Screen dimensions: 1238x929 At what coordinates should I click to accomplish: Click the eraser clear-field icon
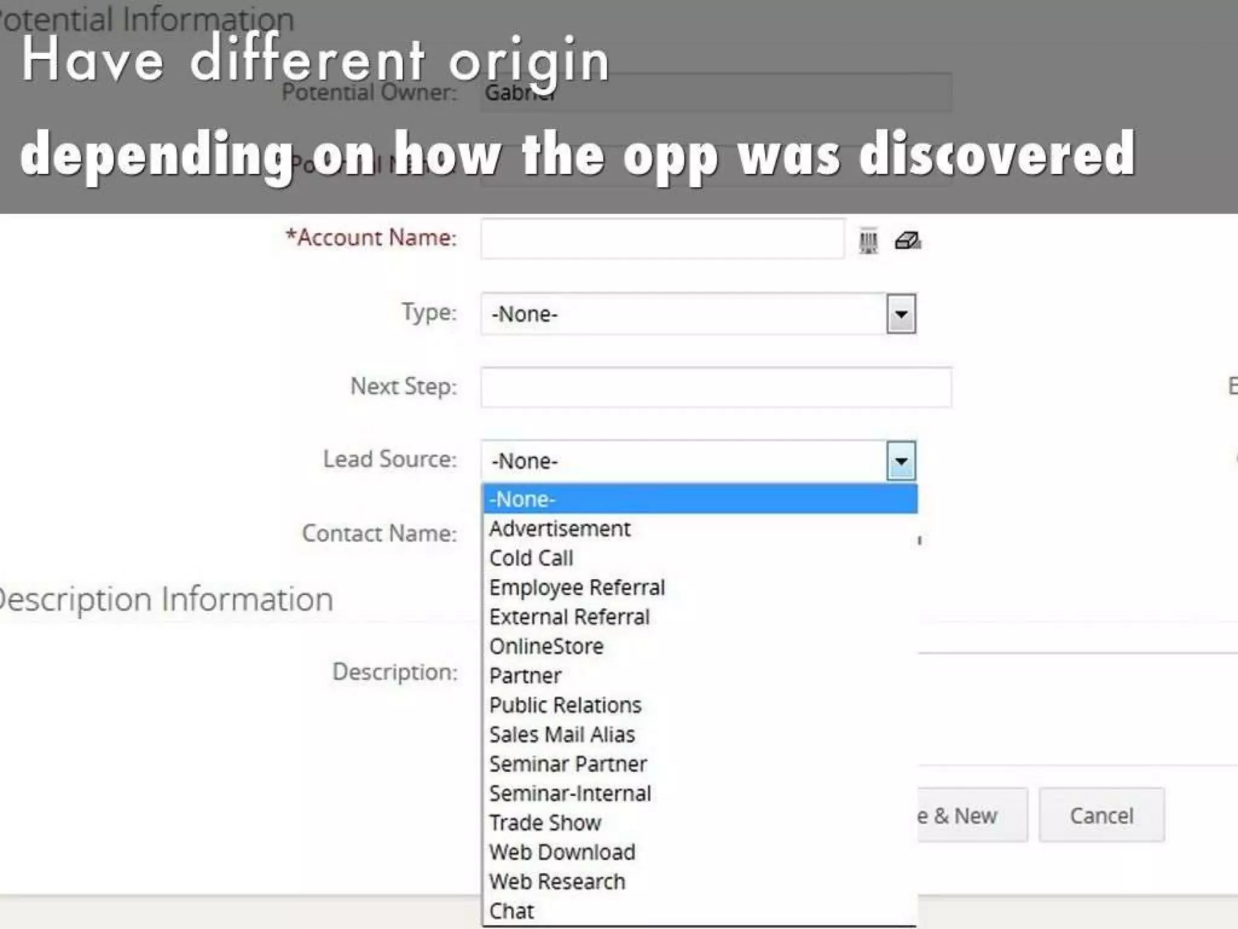907,241
